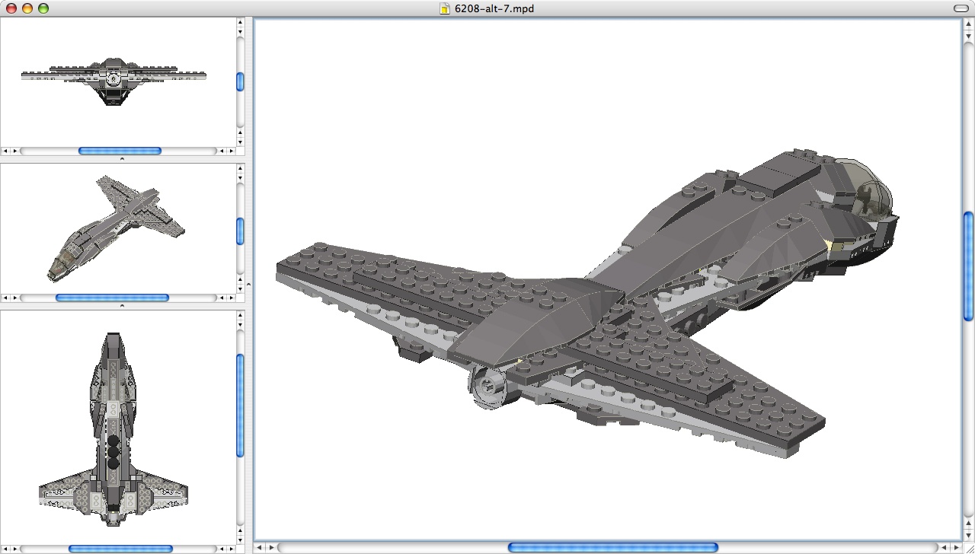Click the splitter dimple between front and perspective panes
Viewport: 975px width, 554px height.
(123, 157)
